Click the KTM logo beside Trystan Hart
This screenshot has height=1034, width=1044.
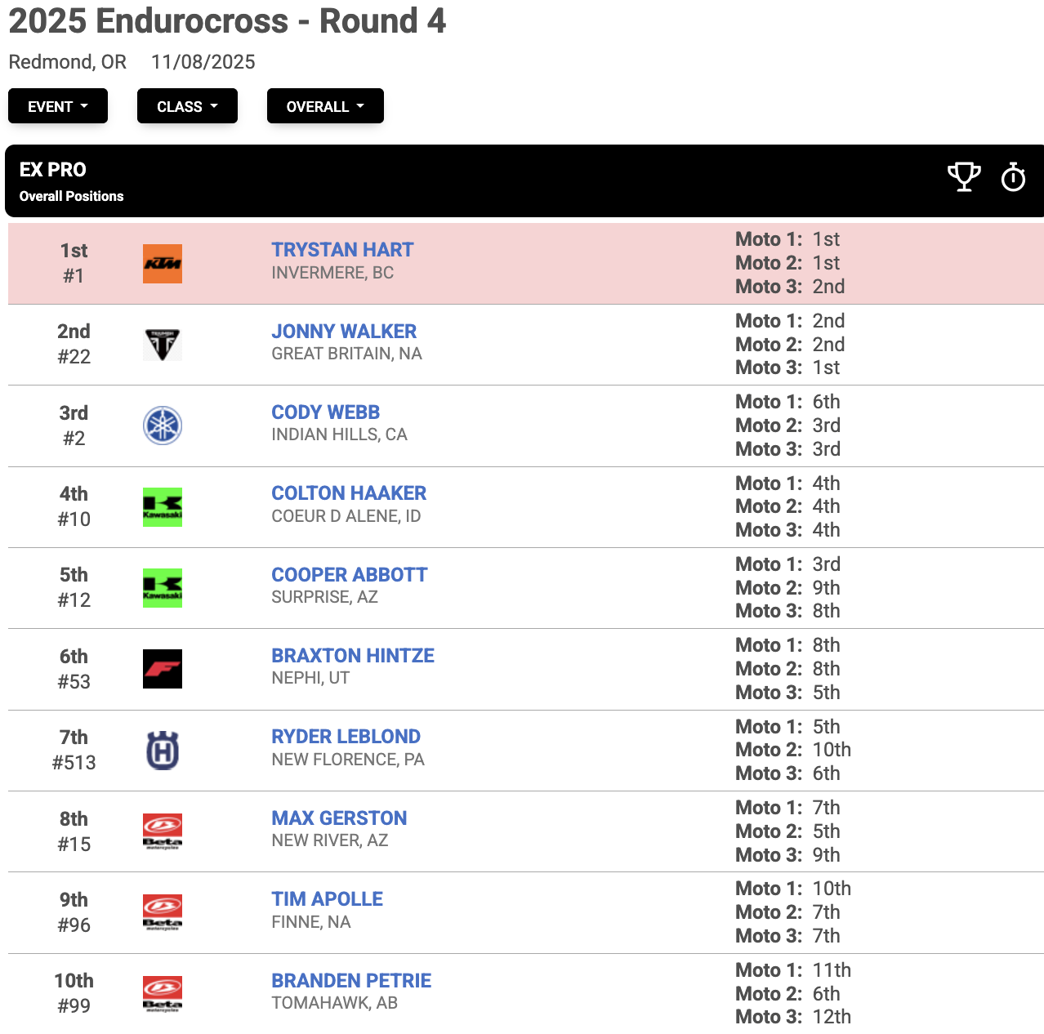(163, 264)
